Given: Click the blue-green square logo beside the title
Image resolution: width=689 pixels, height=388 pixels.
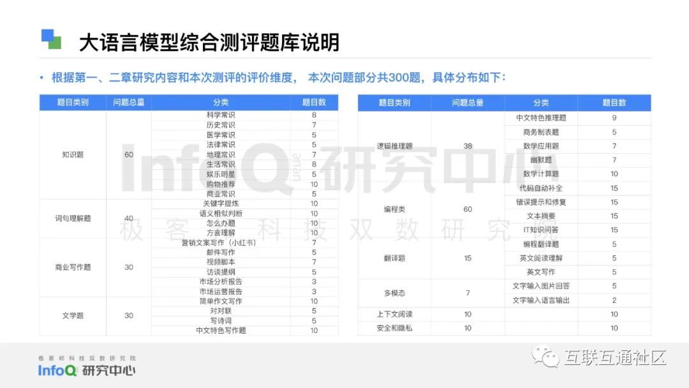Looking at the screenshot, I should pos(51,40).
